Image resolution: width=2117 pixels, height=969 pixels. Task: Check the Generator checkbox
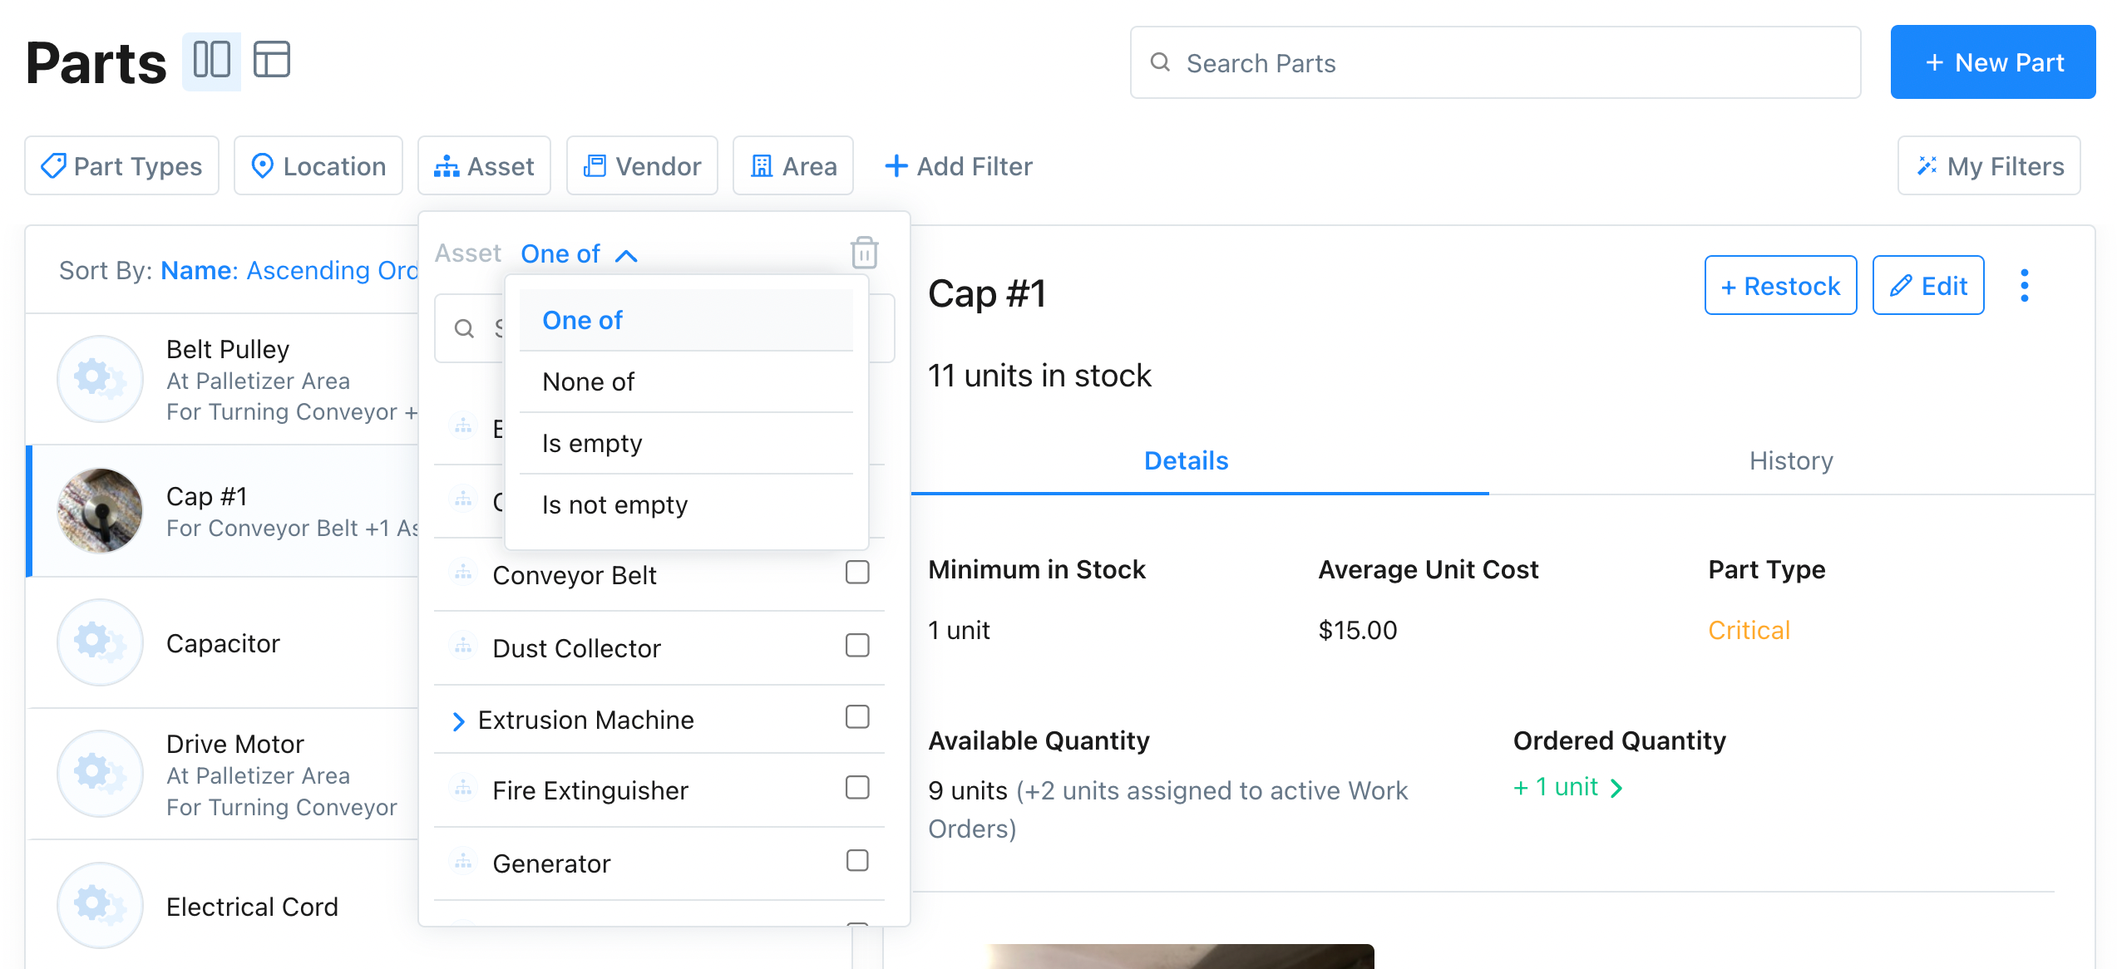pyautogui.click(x=857, y=861)
